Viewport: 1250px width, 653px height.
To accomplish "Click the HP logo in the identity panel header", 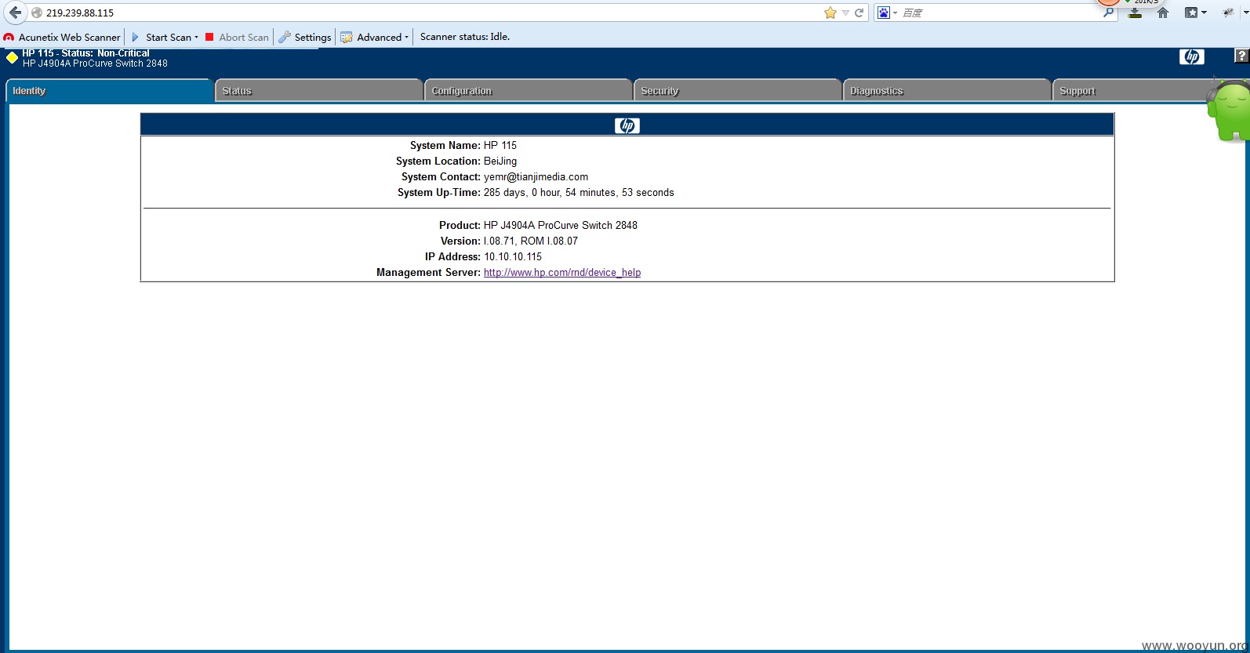I will (x=627, y=125).
